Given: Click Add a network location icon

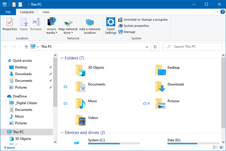Looking at the screenshot, I should pos(90,23).
